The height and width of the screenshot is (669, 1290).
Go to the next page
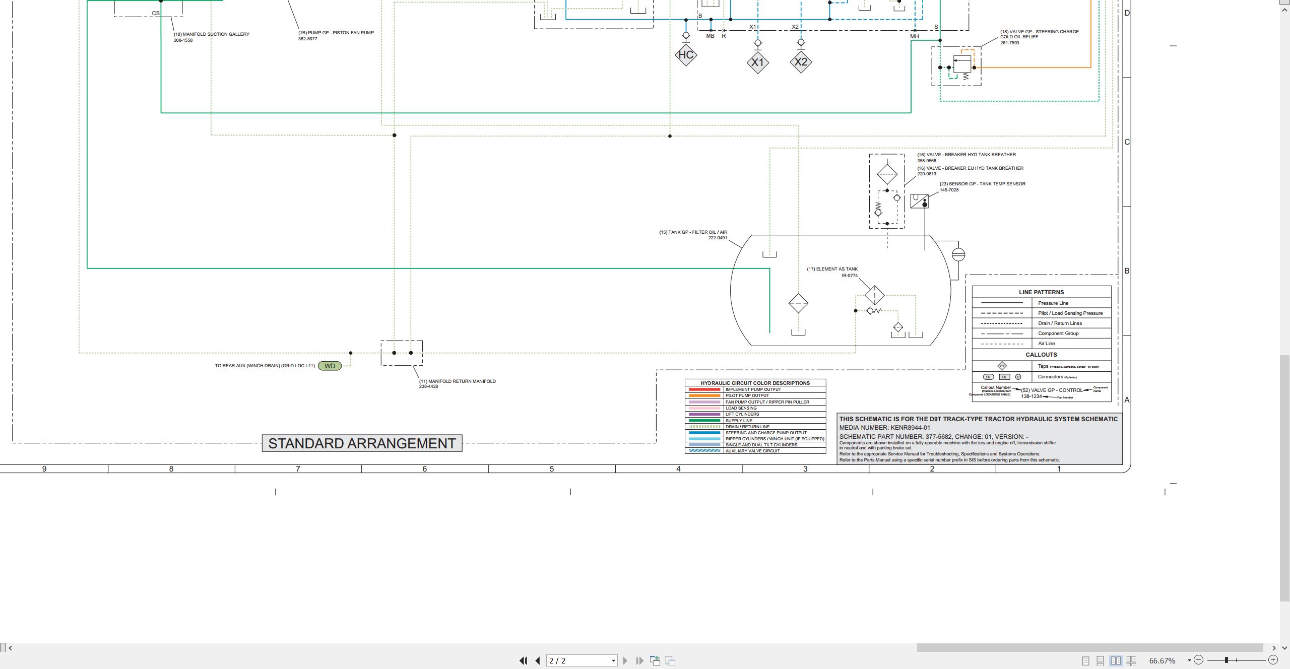point(625,660)
